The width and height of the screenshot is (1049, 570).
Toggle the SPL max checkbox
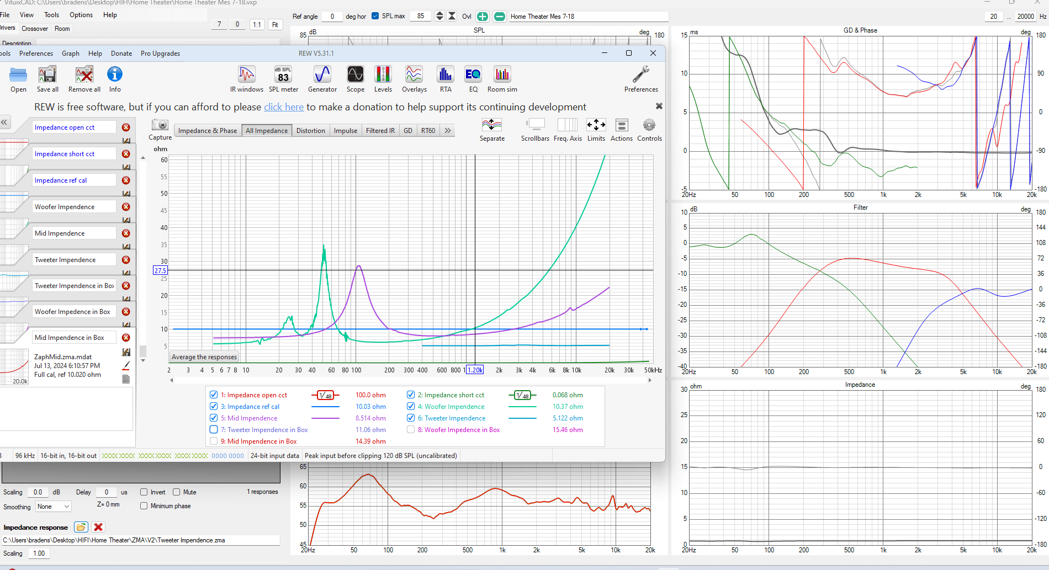pos(375,16)
